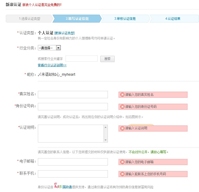Click the 身份证号码 input field

(x=73, y=107)
